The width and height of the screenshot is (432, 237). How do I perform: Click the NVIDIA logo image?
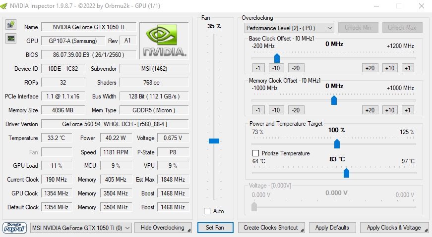click(x=164, y=41)
